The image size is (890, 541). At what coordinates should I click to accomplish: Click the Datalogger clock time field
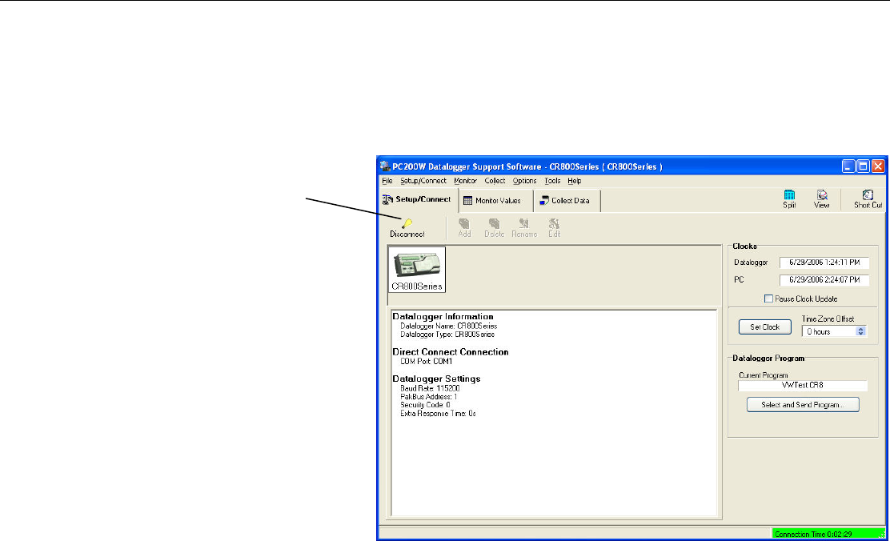(x=824, y=262)
